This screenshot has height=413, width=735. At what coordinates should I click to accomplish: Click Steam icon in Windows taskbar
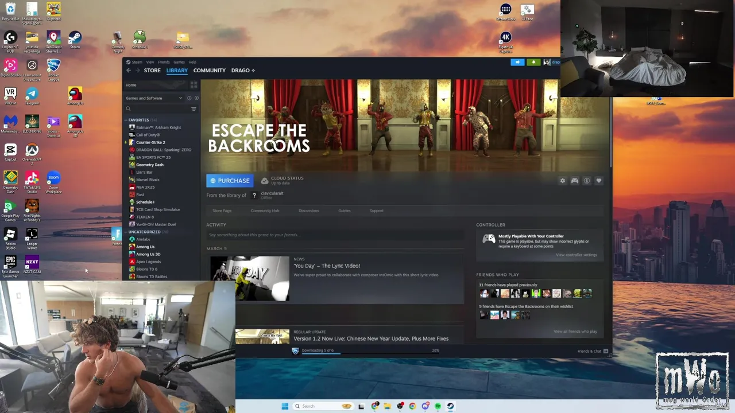point(450,406)
